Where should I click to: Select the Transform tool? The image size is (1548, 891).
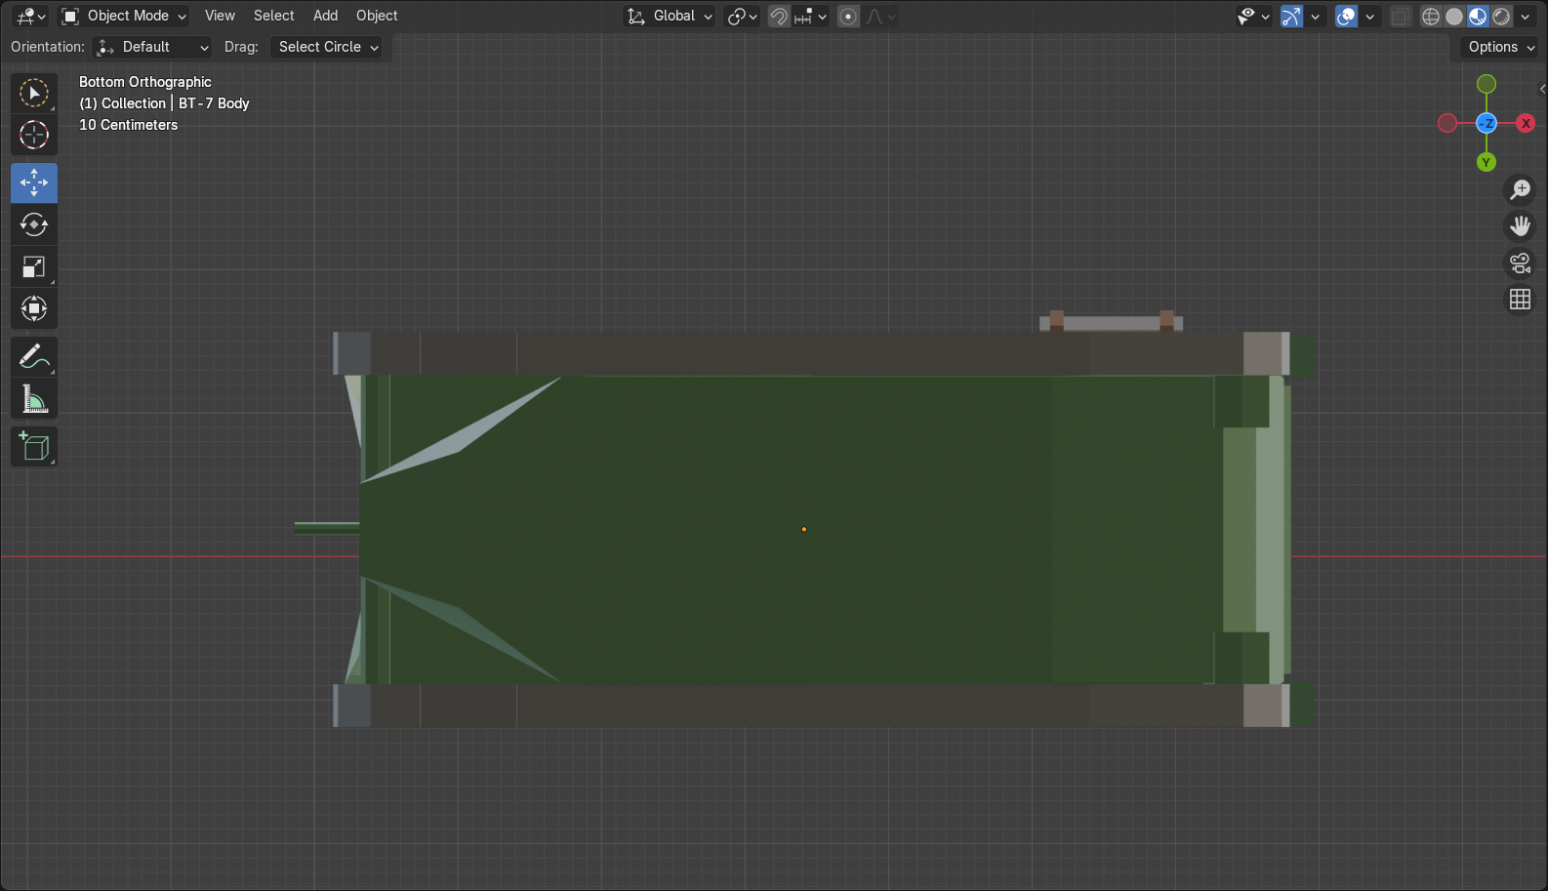(x=34, y=308)
